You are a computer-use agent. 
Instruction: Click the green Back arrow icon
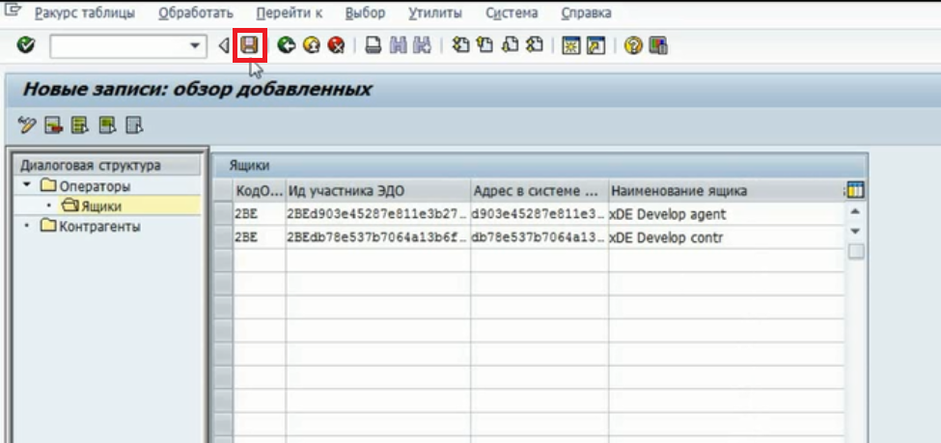[285, 45]
